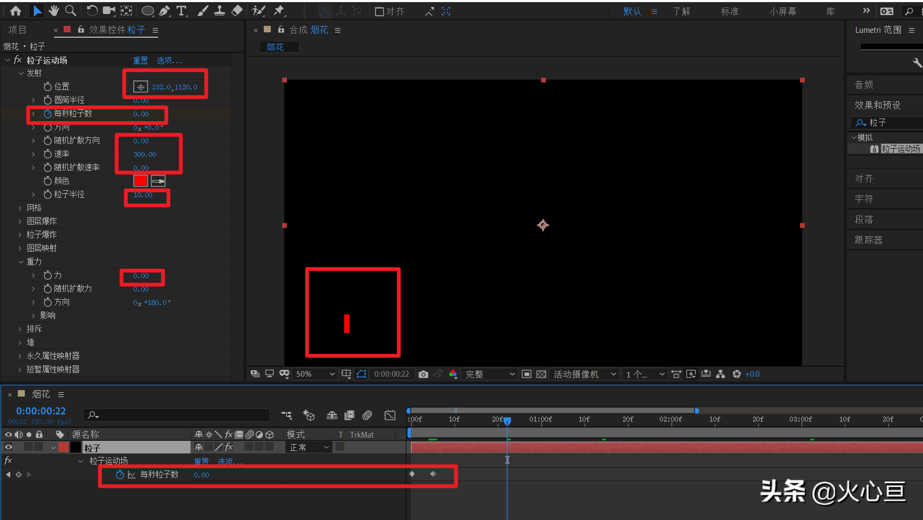Click the timeline search field
The image size is (923, 520).
[x=176, y=415]
